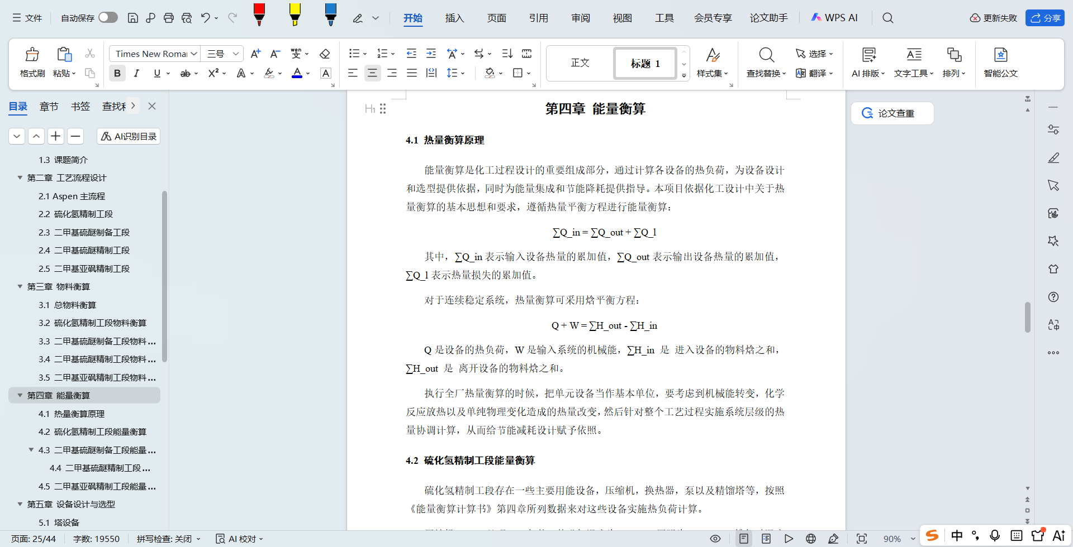
Task: Open the font color dropdown arrow
Action: tap(308, 73)
